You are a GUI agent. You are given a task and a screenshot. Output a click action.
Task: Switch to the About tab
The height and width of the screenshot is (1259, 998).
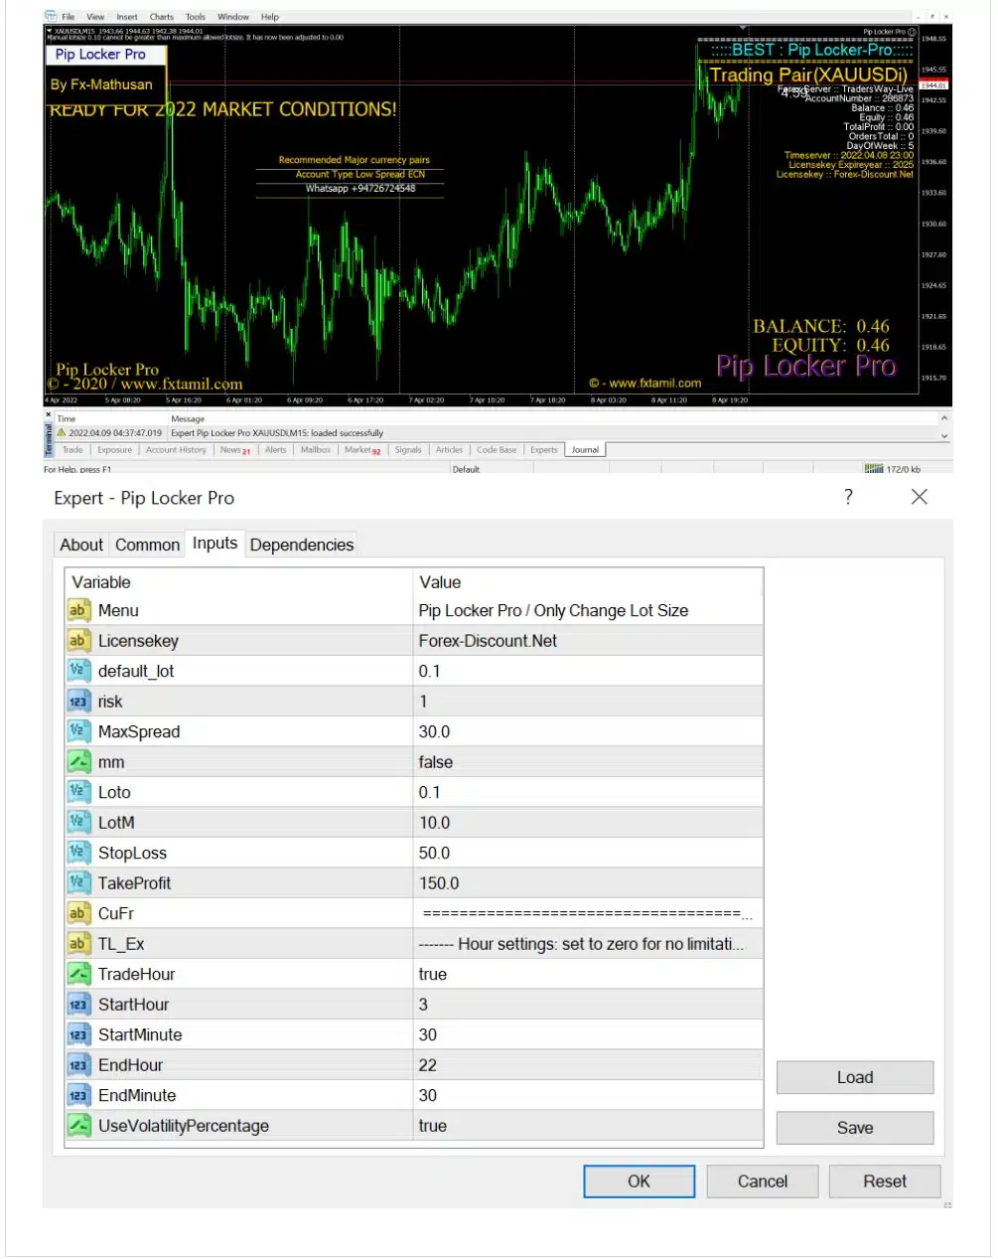point(81,545)
